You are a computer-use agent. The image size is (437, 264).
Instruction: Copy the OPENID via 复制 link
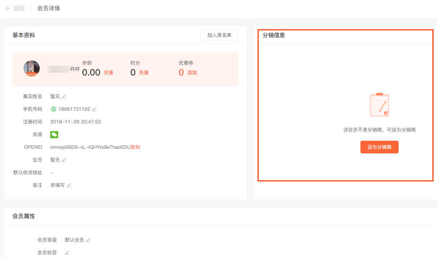(x=135, y=147)
